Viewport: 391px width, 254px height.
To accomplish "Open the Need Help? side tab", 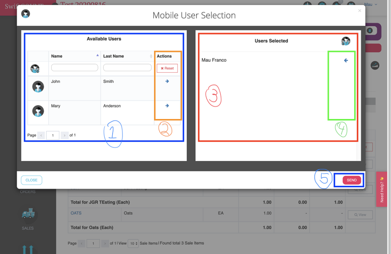I will pos(382,189).
